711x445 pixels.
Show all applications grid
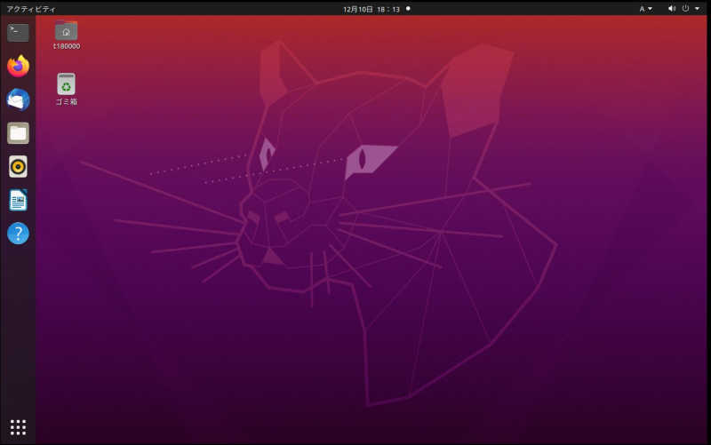point(18,427)
